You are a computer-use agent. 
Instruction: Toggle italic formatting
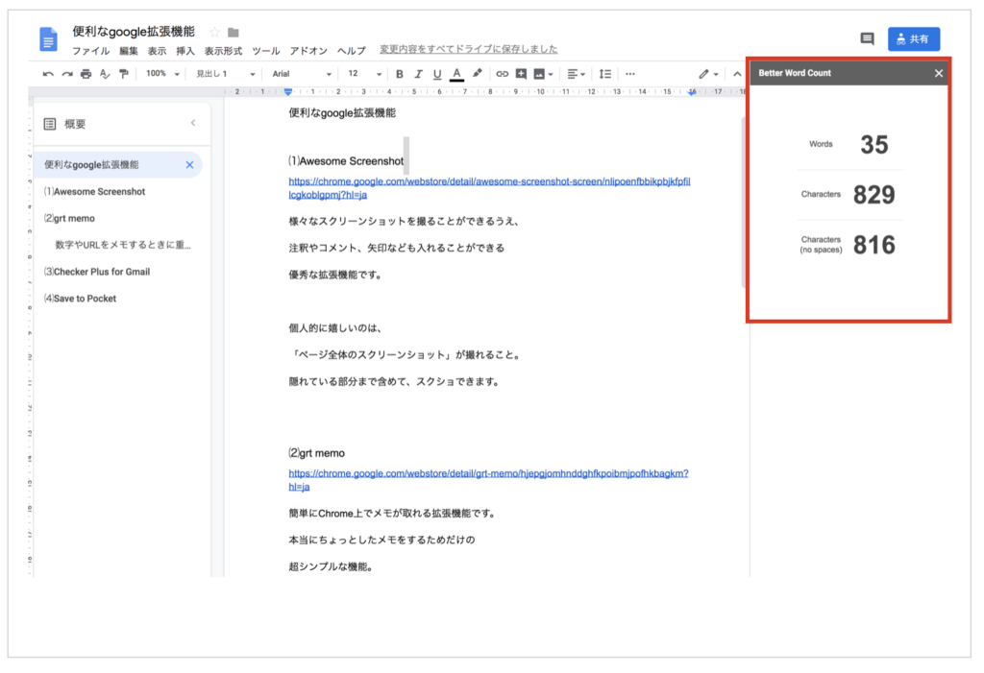click(418, 74)
